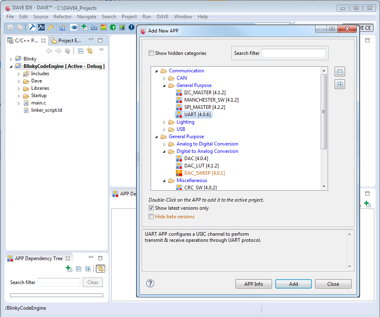Open the File menu
Image resolution: width=380 pixels, height=317 pixels.
[10, 17]
